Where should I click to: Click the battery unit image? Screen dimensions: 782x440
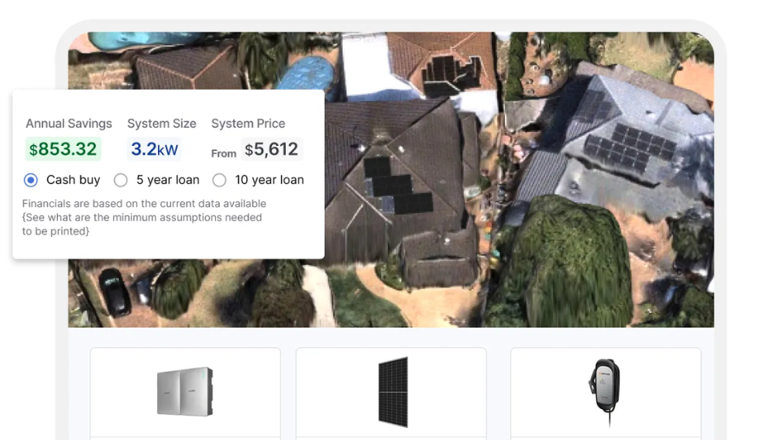click(185, 392)
